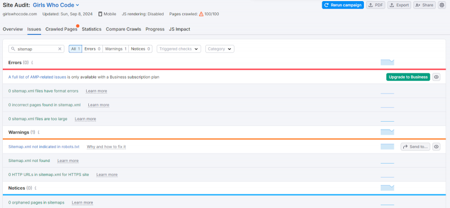Learn more about sitemap.xml files too large
The height and width of the screenshot is (208, 450).
point(85,119)
